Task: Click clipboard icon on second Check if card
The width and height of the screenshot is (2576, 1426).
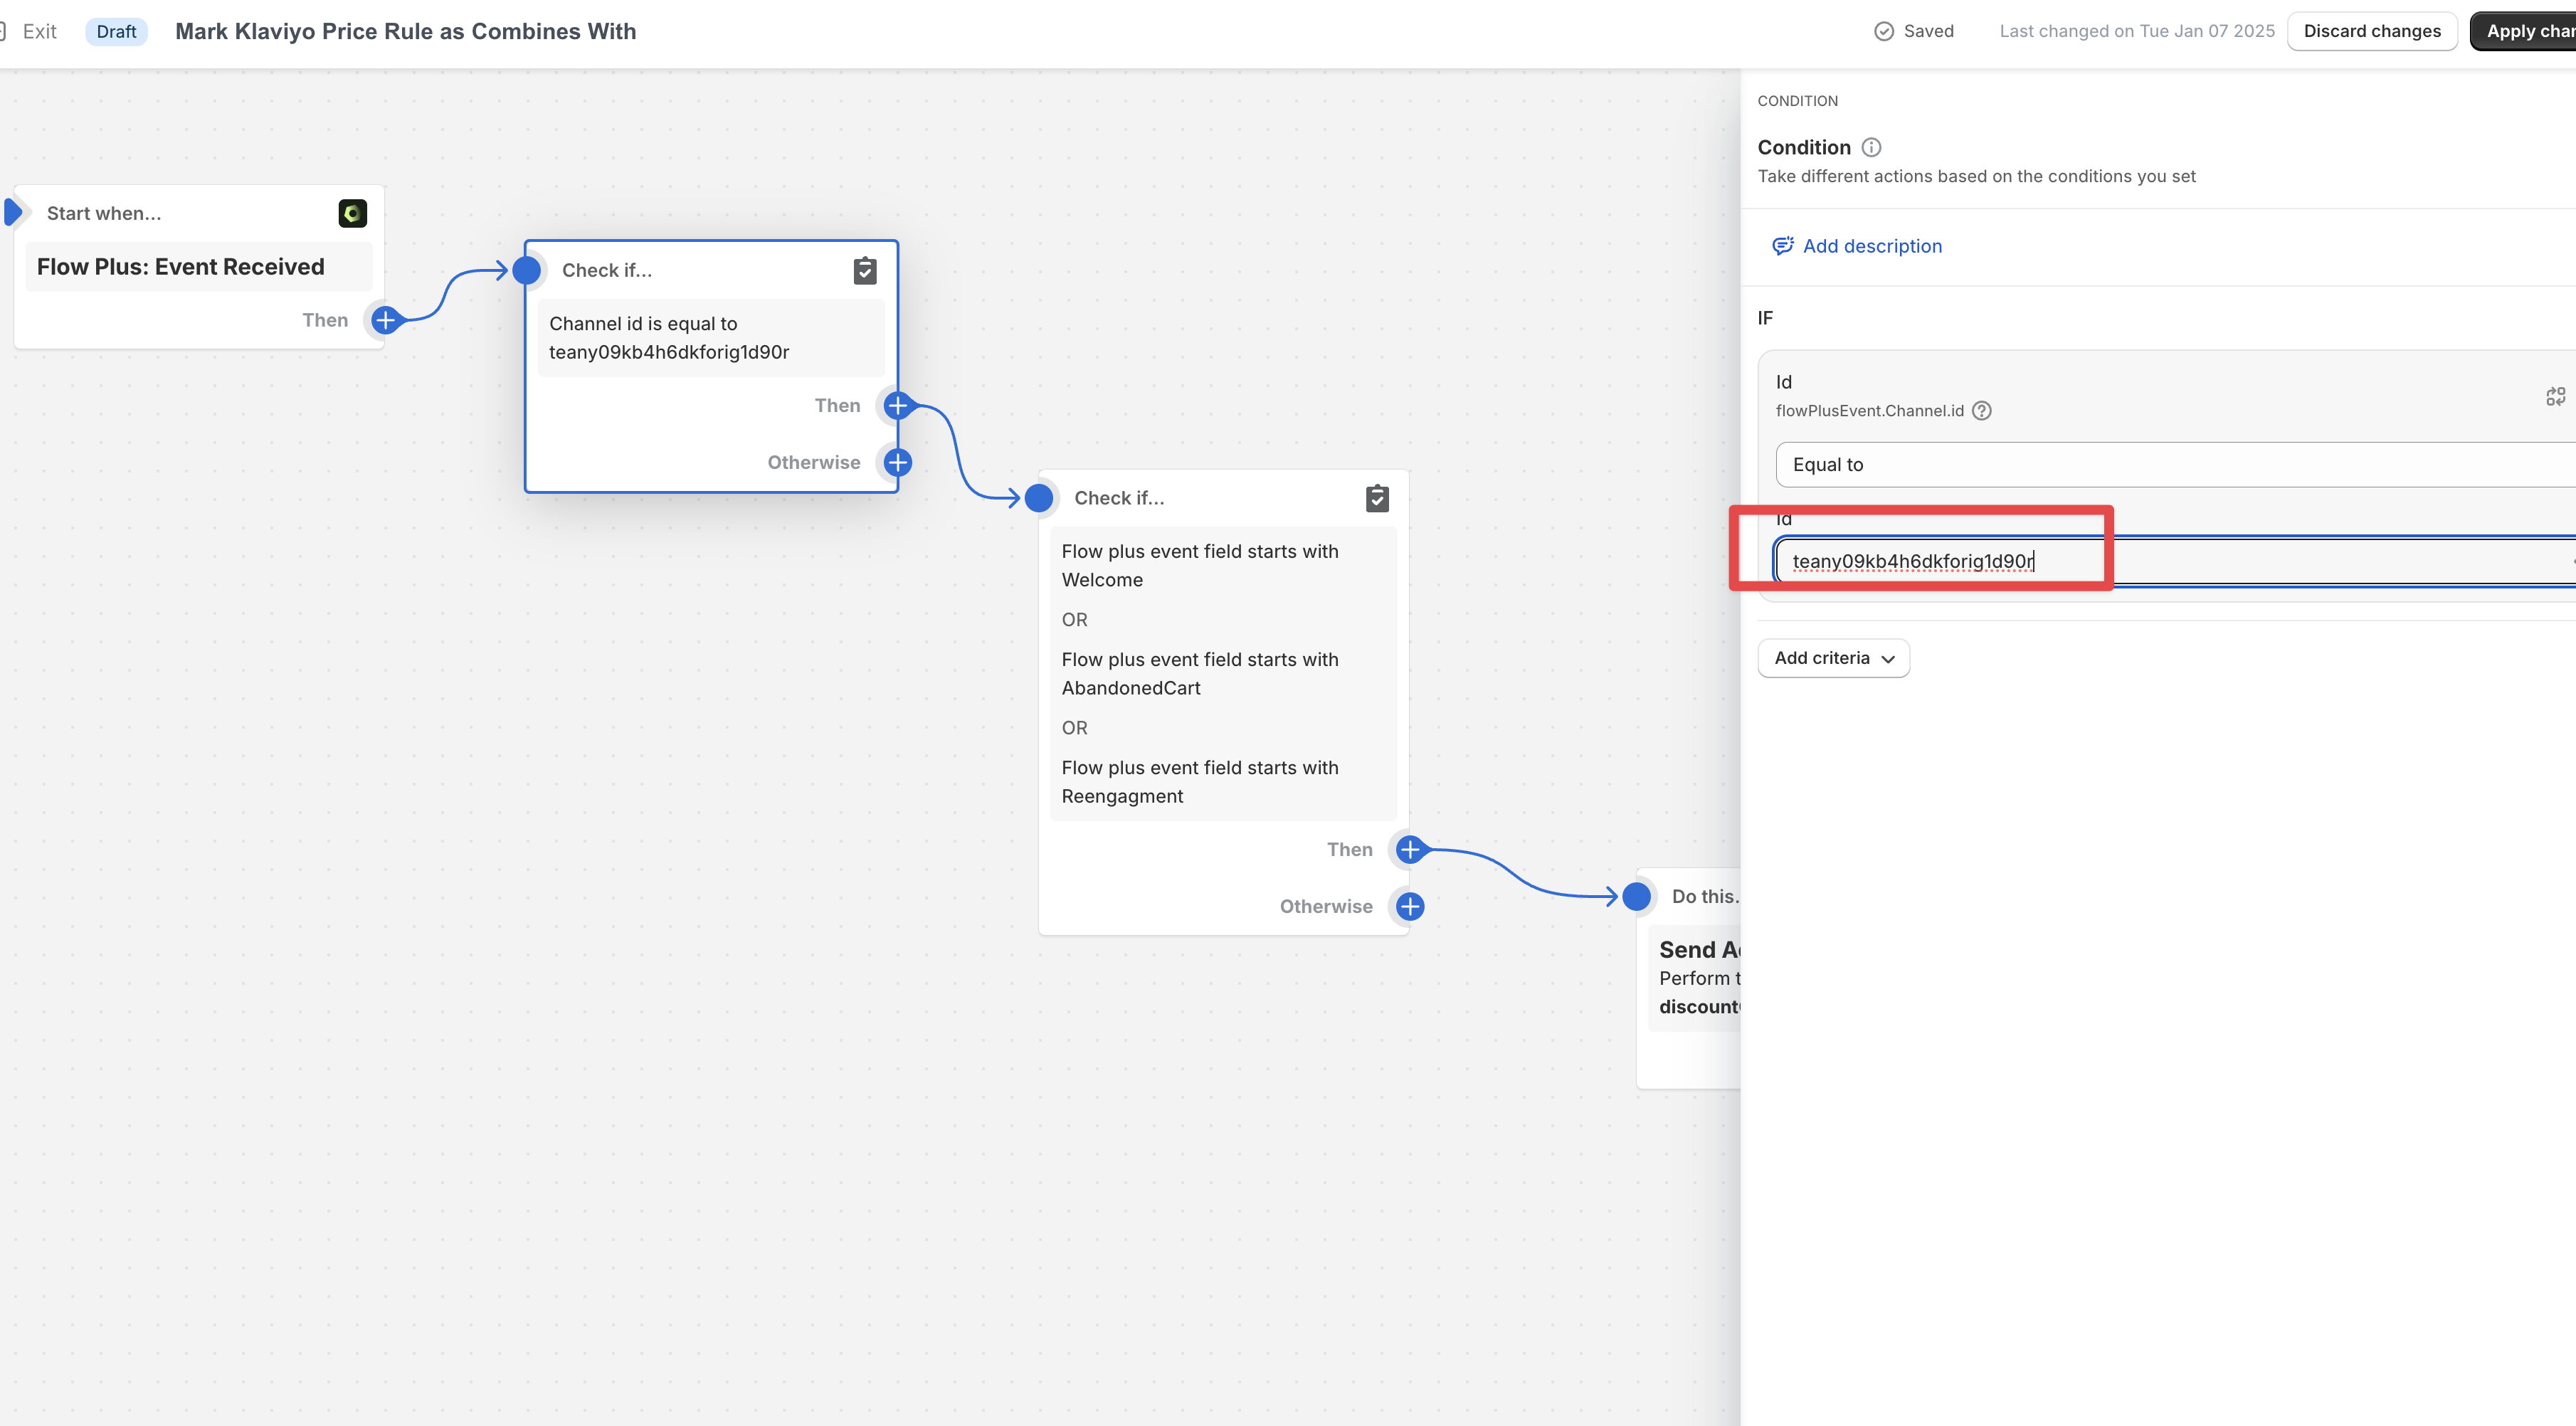Action: (1377, 498)
